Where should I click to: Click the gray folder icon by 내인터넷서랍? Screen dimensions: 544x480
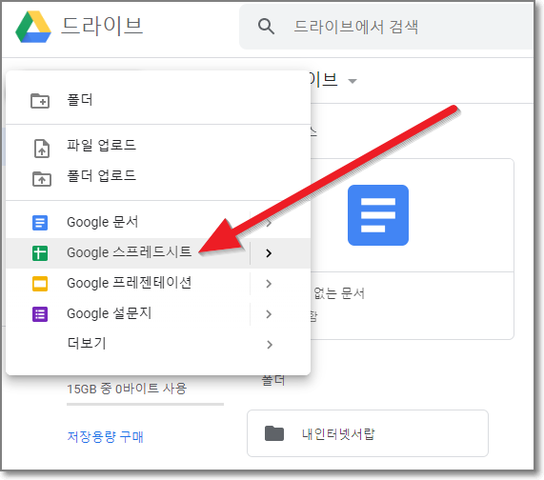(274, 433)
